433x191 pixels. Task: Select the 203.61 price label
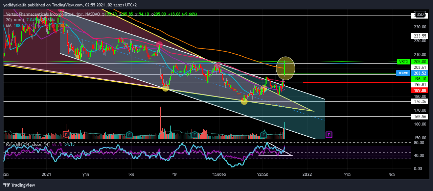click(420, 67)
